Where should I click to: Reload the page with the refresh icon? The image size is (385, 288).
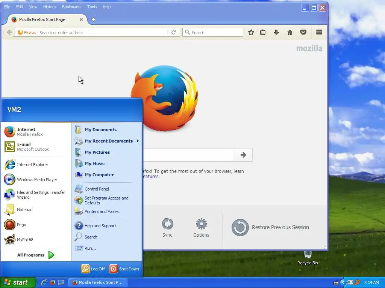[x=173, y=32]
